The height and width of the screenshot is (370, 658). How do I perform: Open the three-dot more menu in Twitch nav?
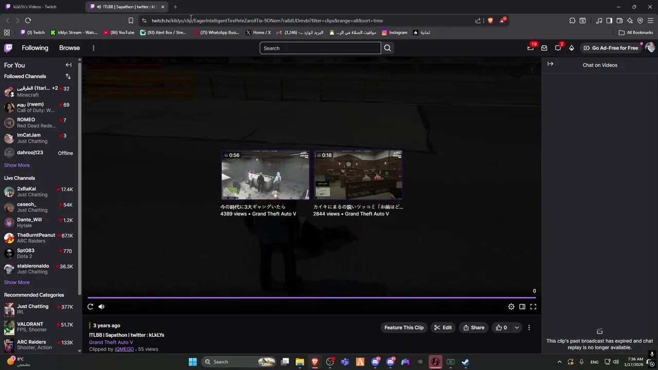coord(93,48)
